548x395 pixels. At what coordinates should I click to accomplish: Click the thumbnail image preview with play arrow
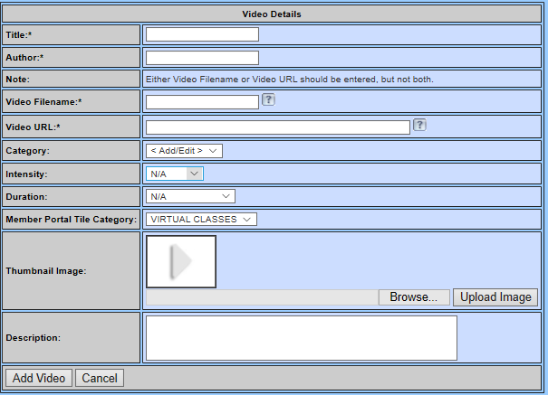click(181, 261)
